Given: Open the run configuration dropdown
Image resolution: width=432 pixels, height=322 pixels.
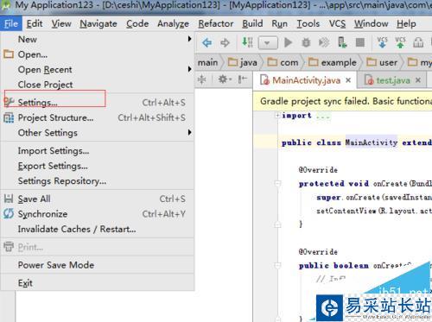Looking at the screenshot, I should coord(268,43).
